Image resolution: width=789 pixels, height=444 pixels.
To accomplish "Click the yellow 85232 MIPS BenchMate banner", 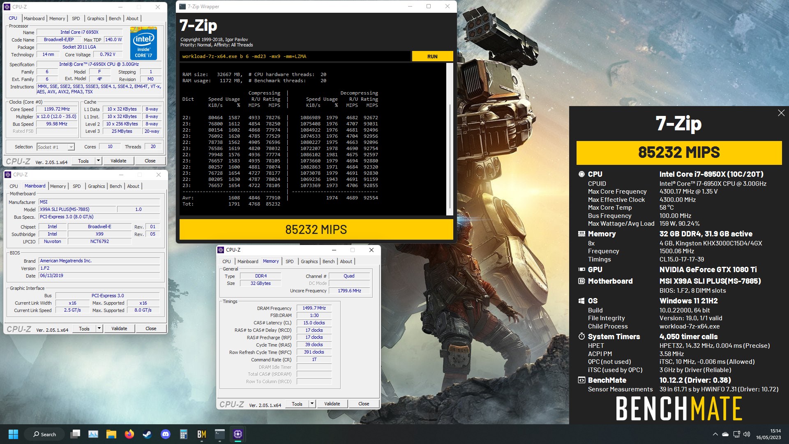I will coord(679,153).
